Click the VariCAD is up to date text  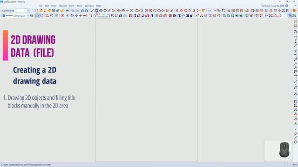click(273, 6)
